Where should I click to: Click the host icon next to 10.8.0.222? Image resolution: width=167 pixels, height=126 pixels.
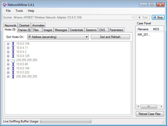tap(13, 72)
